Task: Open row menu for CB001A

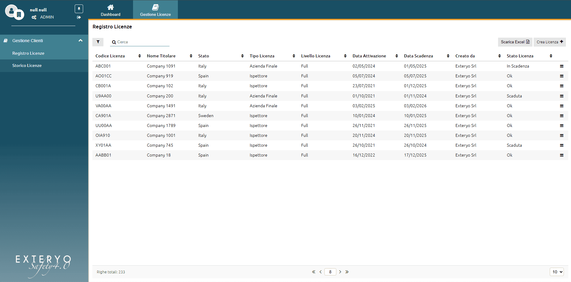Action: coord(562,86)
